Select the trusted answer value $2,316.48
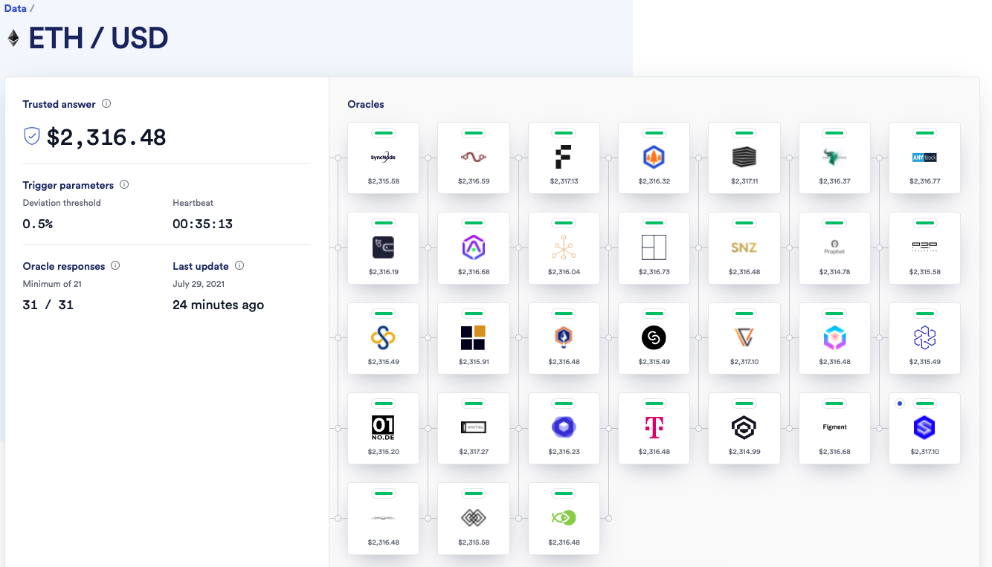Image resolution: width=992 pixels, height=567 pixels. pos(106,137)
